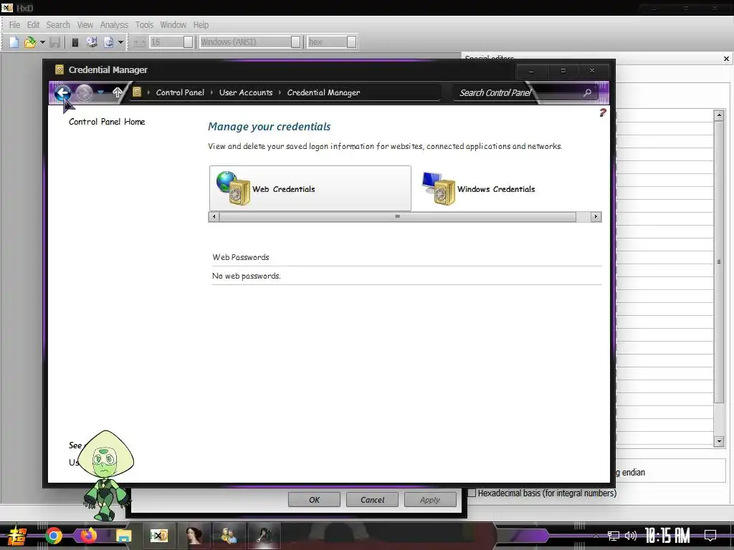The width and height of the screenshot is (734, 550).
Task: Launch Google Chrome from the taskbar
Action: point(53,536)
